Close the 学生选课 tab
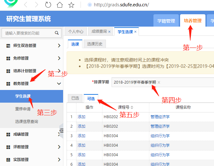The image size is (214, 166). (135, 32)
